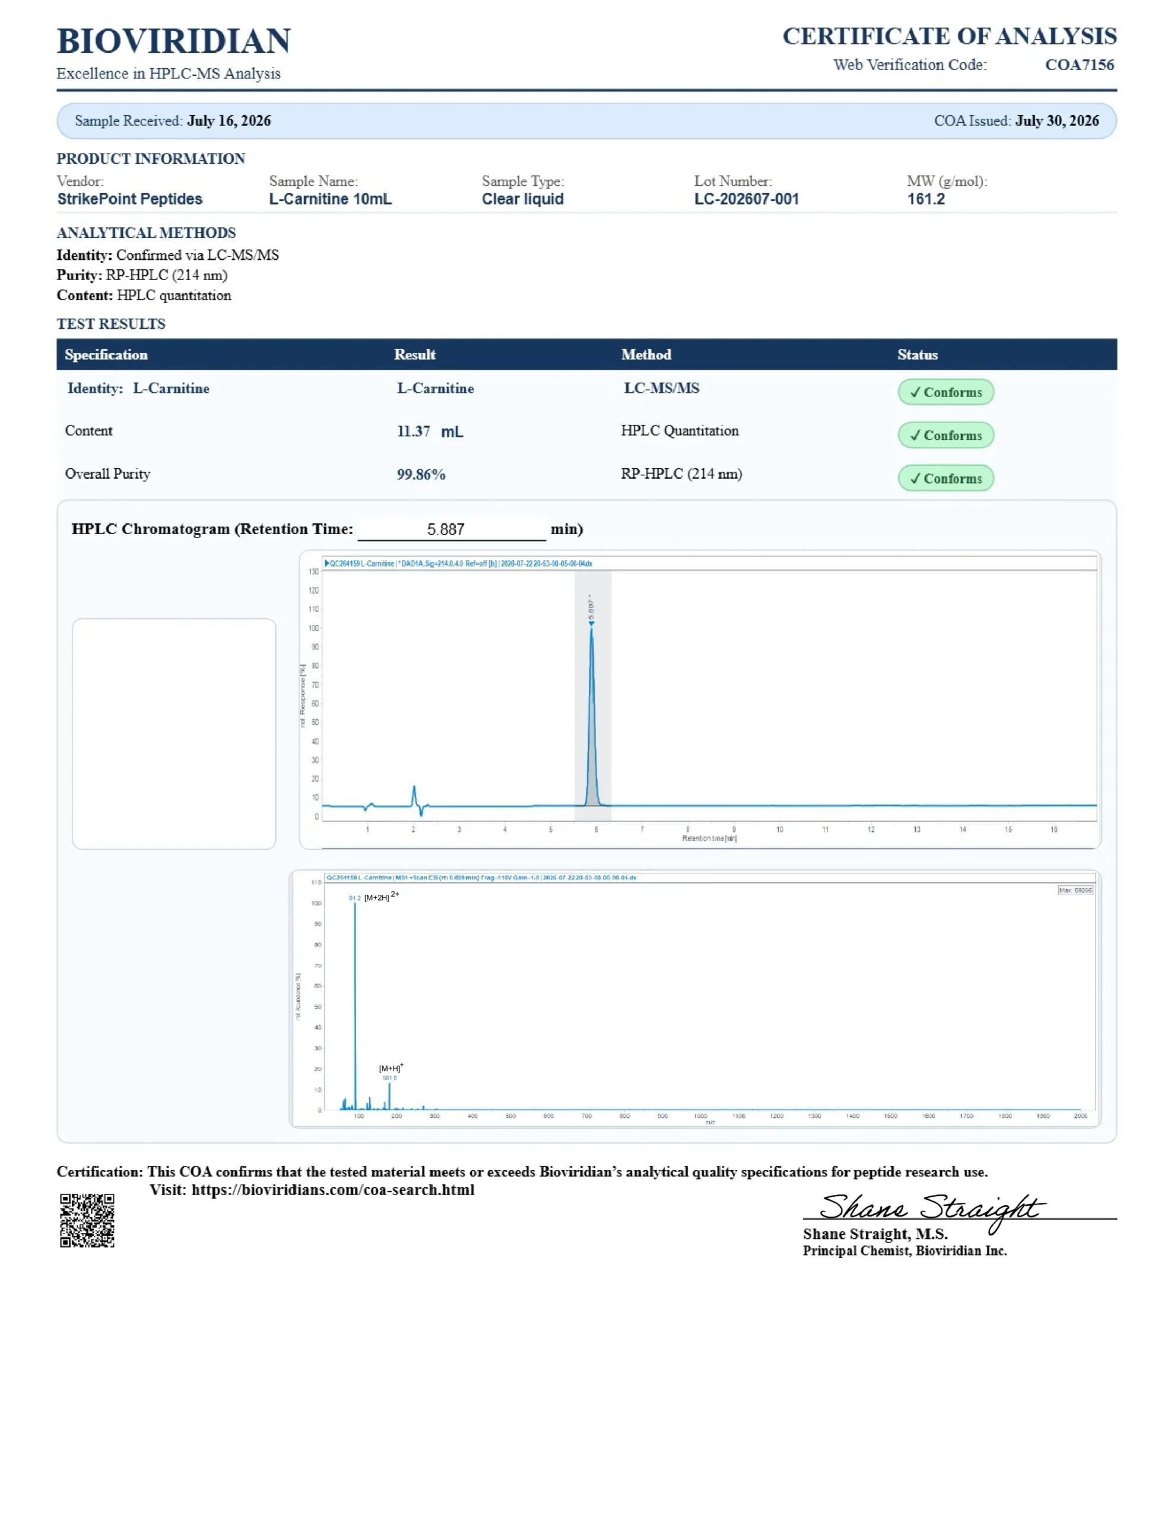The width and height of the screenshot is (1174, 1519).
Task: Click the mass spectrum file title text
Action: click(481, 878)
